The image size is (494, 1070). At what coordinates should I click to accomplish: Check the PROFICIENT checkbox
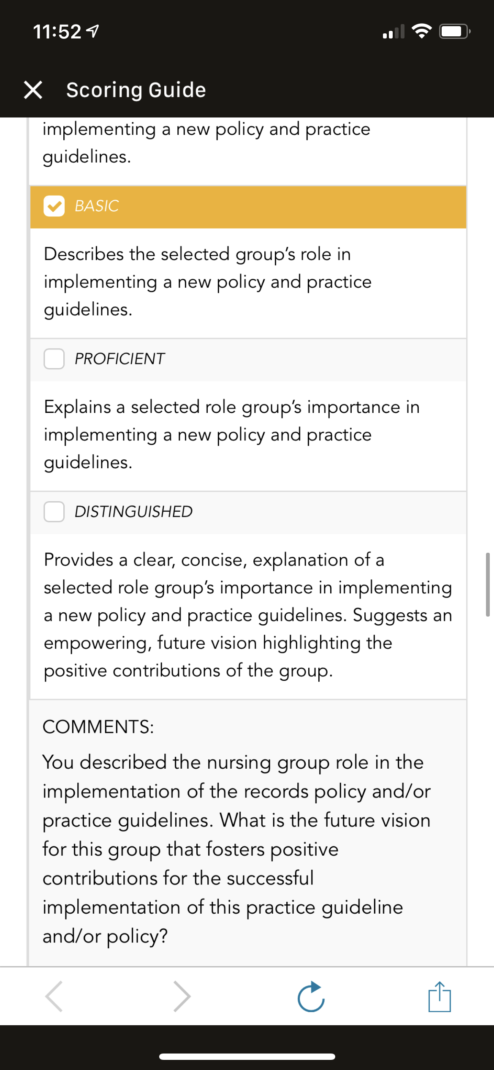point(54,359)
